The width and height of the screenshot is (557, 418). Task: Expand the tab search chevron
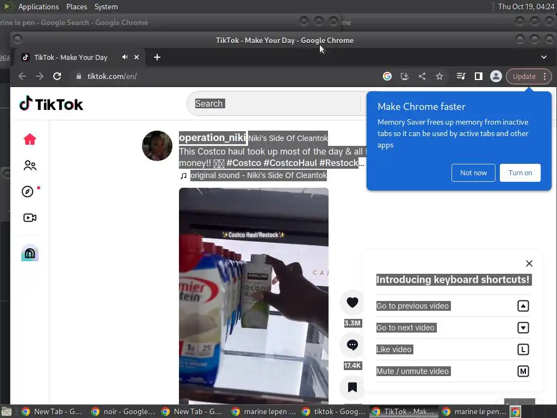(x=544, y=57)
